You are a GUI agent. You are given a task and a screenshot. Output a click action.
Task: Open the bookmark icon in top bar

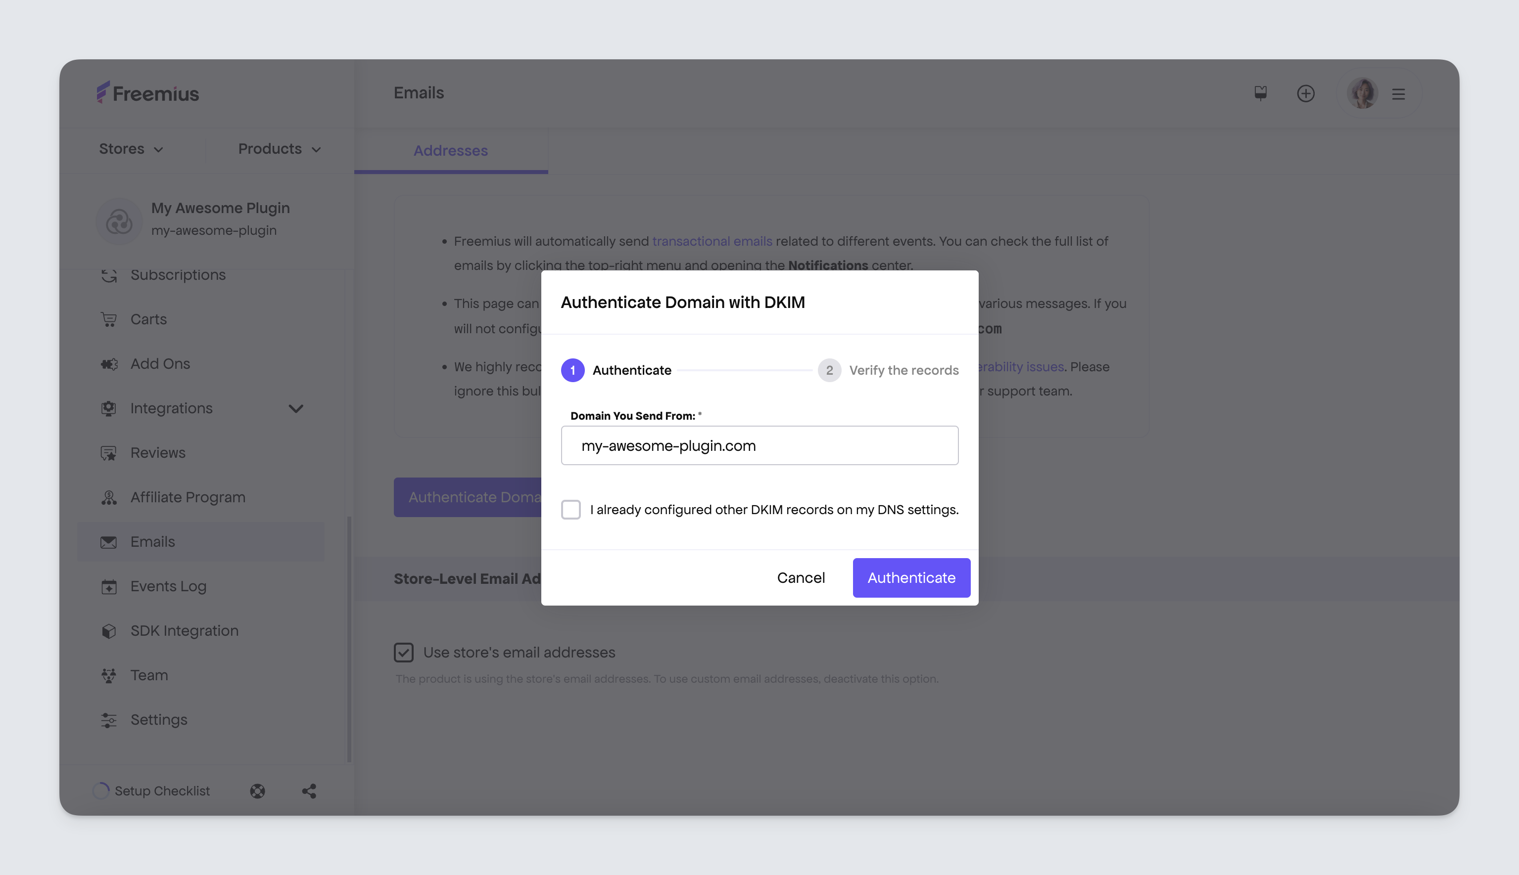tap(1260, 93)
